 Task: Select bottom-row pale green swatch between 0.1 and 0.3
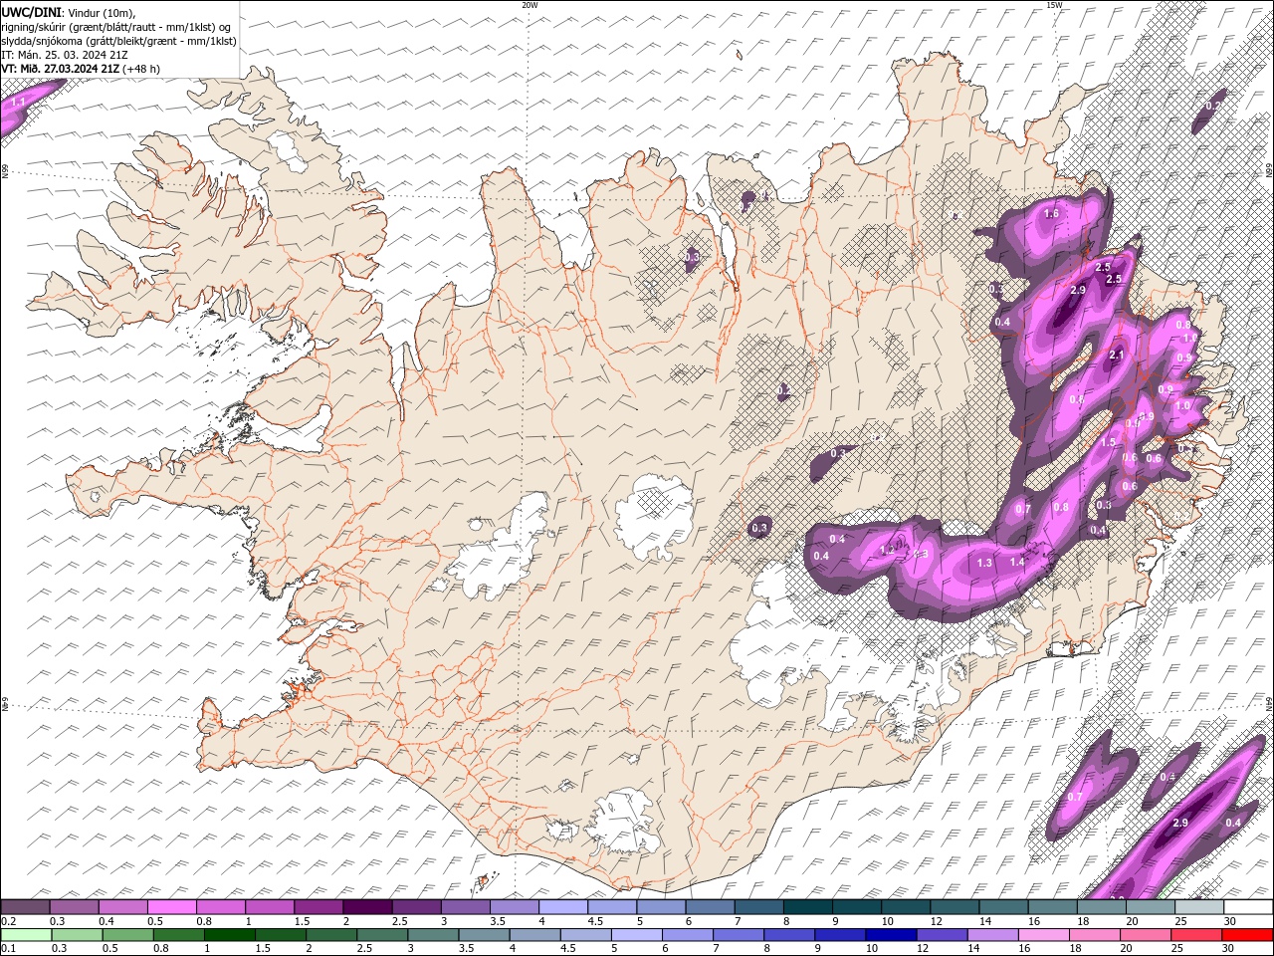click(x=25, y=934)
